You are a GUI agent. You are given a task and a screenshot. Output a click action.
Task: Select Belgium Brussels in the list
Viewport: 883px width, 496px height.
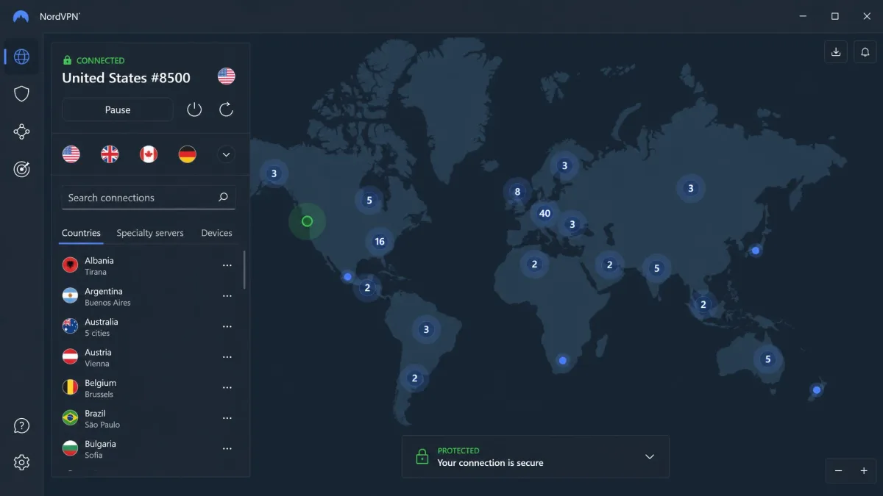147,388
